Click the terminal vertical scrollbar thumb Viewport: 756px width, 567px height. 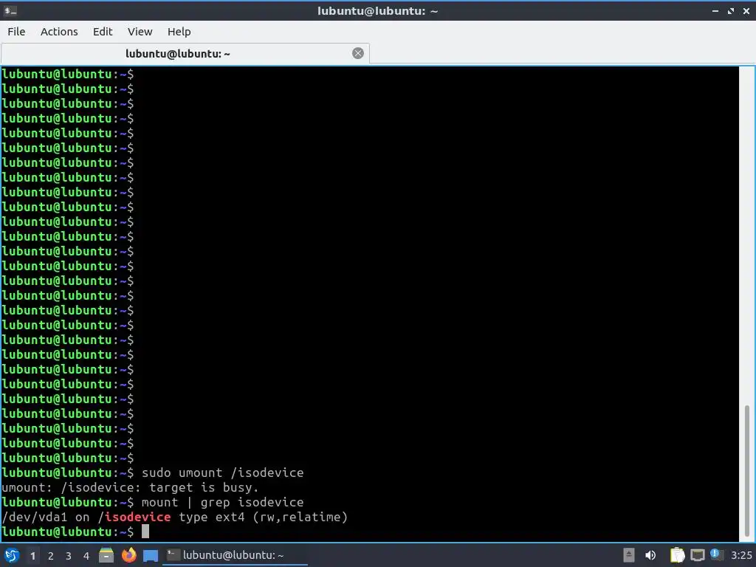click(x=747, y=470)
